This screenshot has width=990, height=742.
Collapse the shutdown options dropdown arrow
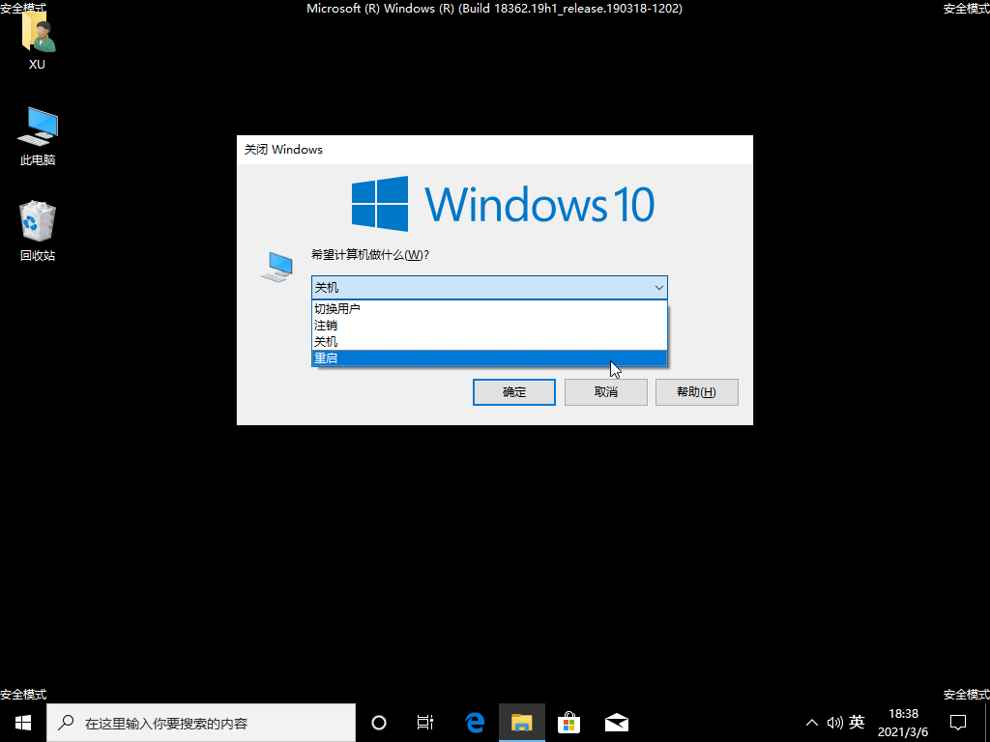658,287
